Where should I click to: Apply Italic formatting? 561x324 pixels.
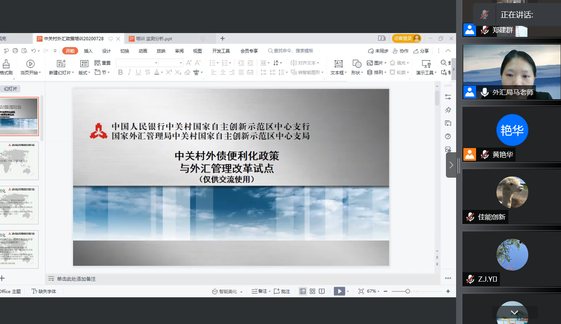pos(129,73)
